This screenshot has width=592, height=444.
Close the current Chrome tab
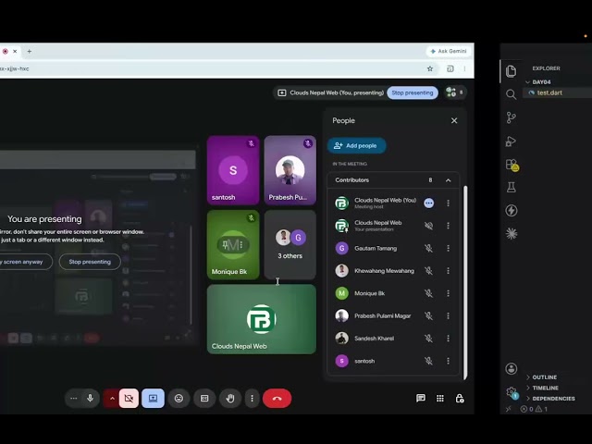(x=15, y=51)
